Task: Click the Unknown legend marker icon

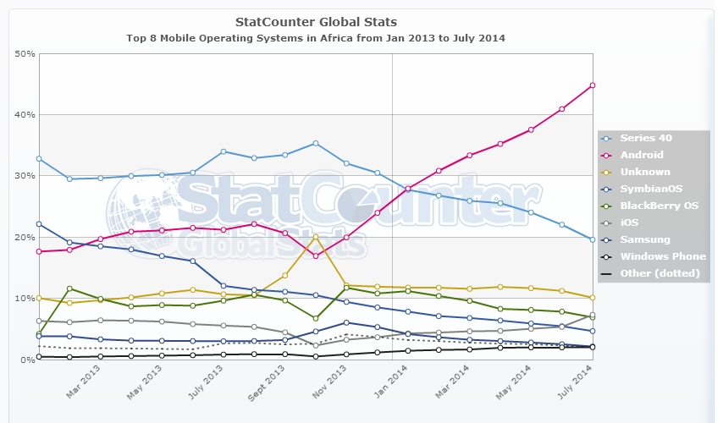Action: (x=606, y=172)
